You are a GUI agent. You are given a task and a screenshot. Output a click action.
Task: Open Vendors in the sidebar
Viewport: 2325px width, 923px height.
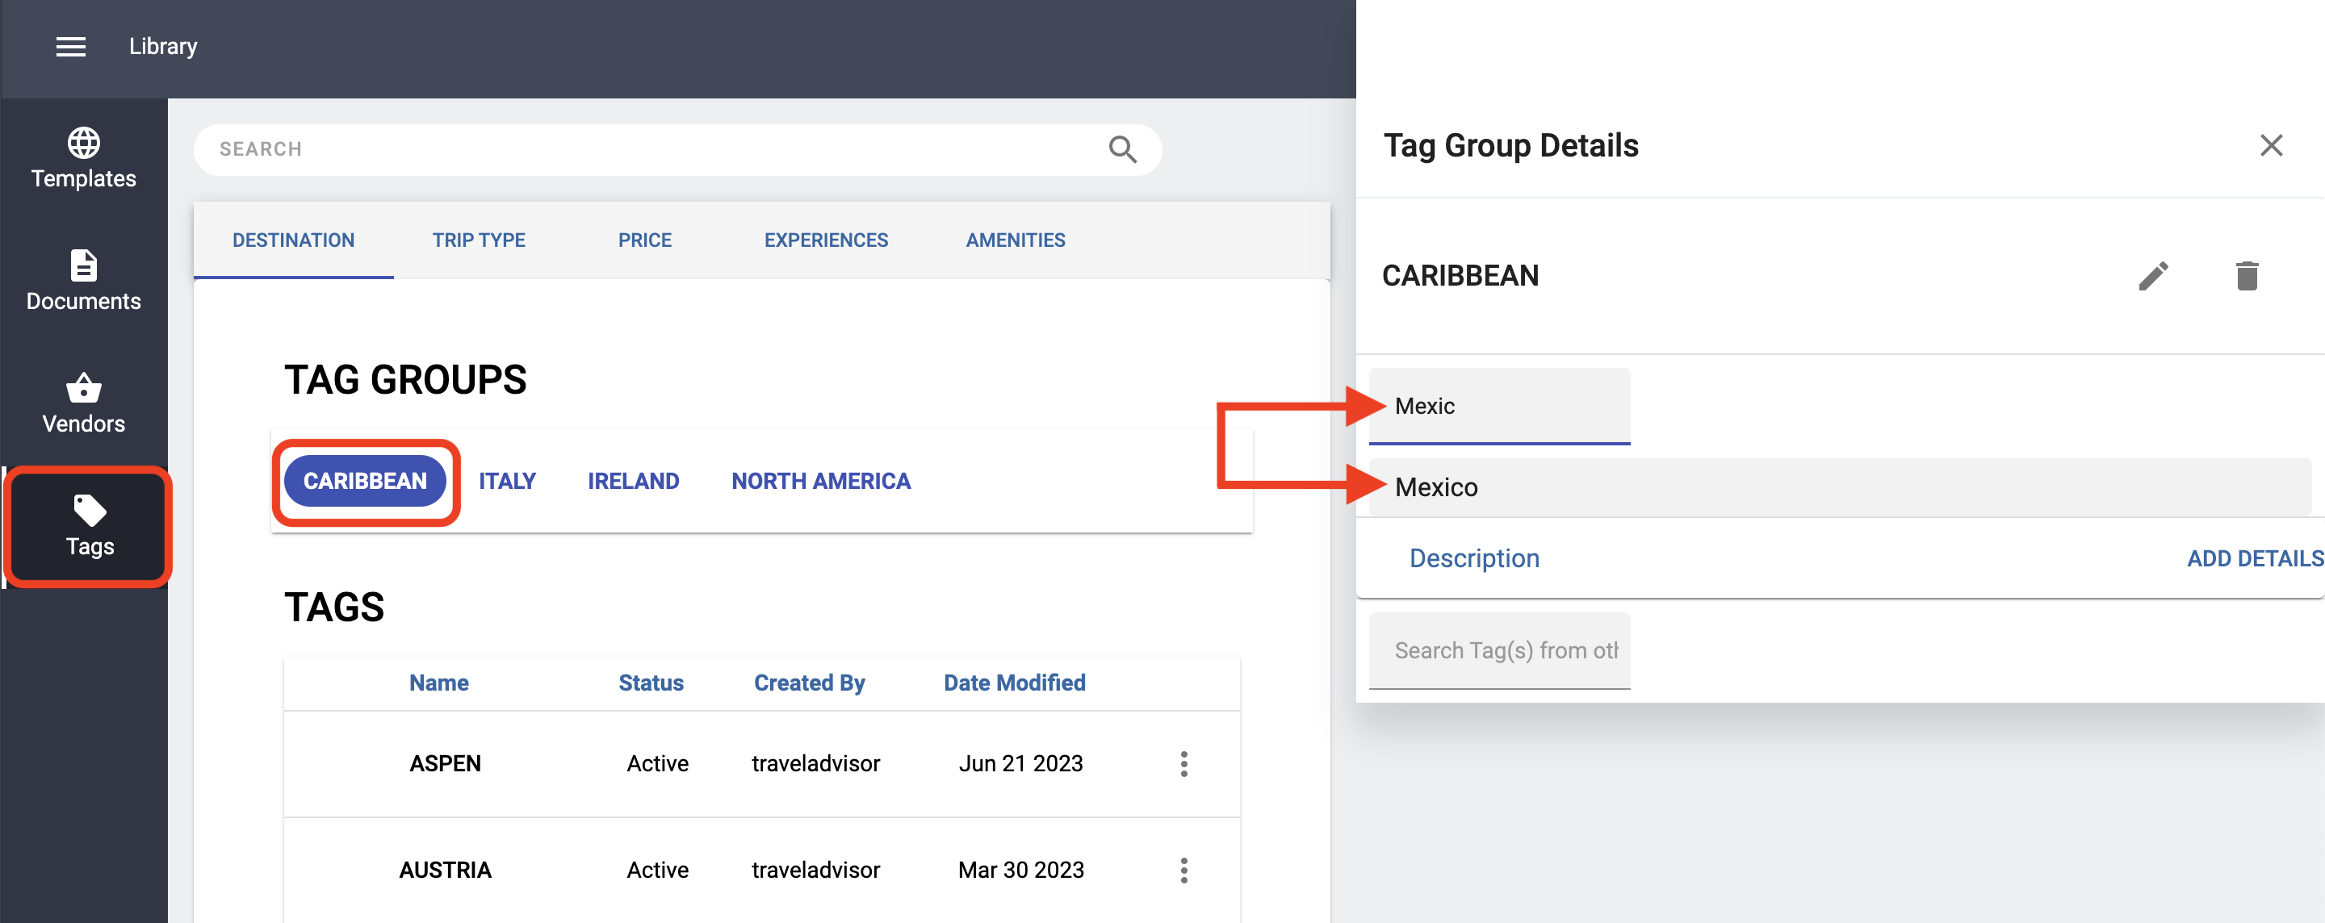[84, 403]
